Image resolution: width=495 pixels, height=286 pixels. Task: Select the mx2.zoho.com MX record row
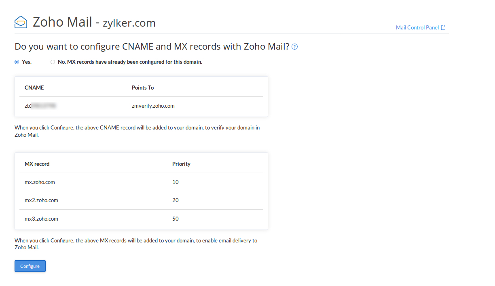click(41, 200)
